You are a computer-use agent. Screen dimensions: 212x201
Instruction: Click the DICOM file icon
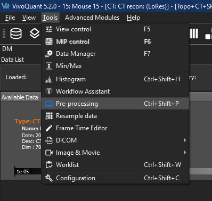pos(49,140)
